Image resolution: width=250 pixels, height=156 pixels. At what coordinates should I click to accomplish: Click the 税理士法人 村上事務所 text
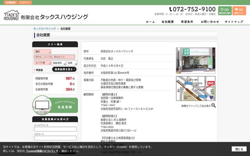click(x=113, y=120)
